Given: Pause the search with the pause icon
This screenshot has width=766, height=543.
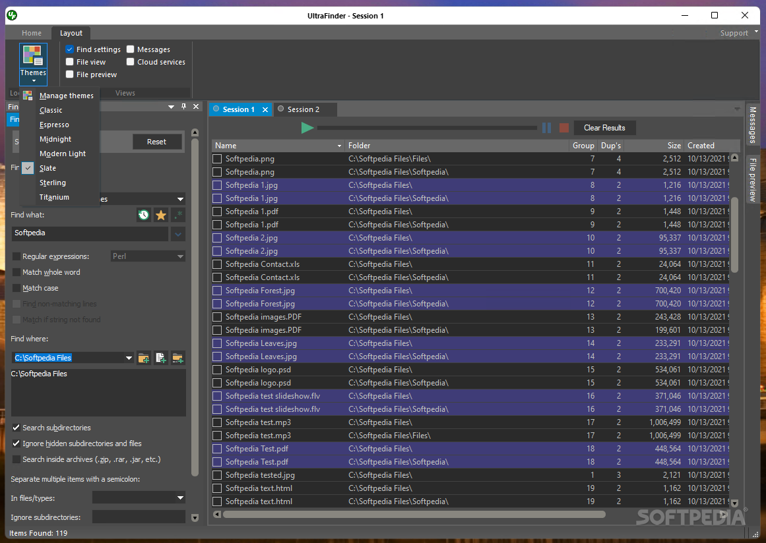Looking at the screenshot, I should [546, 128].
